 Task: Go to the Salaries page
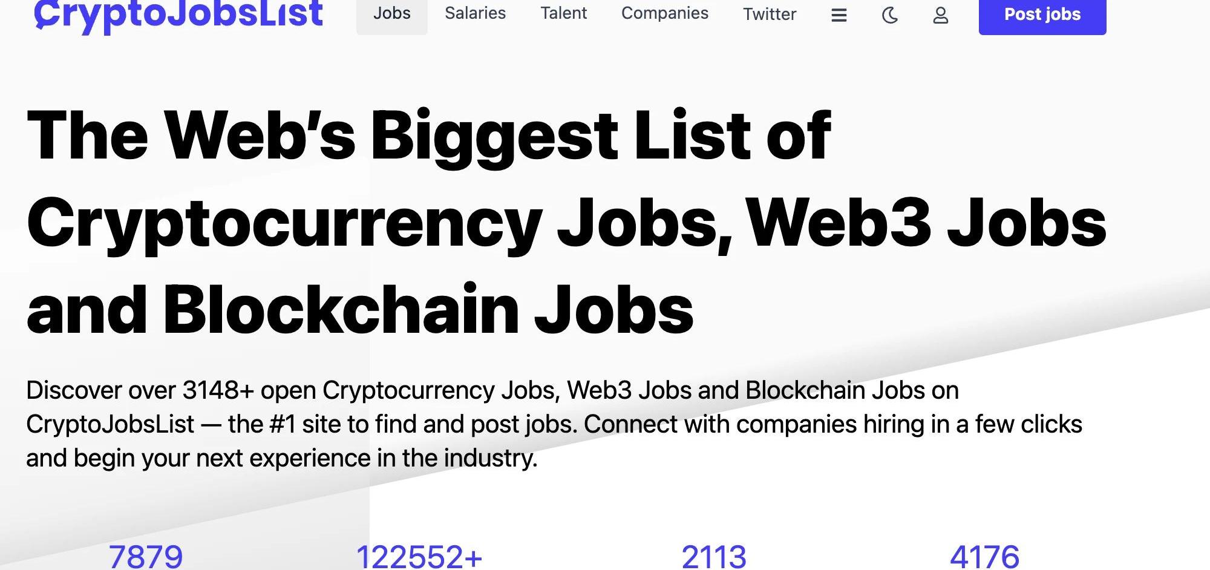pyautogui.click(x=475, y=13)
